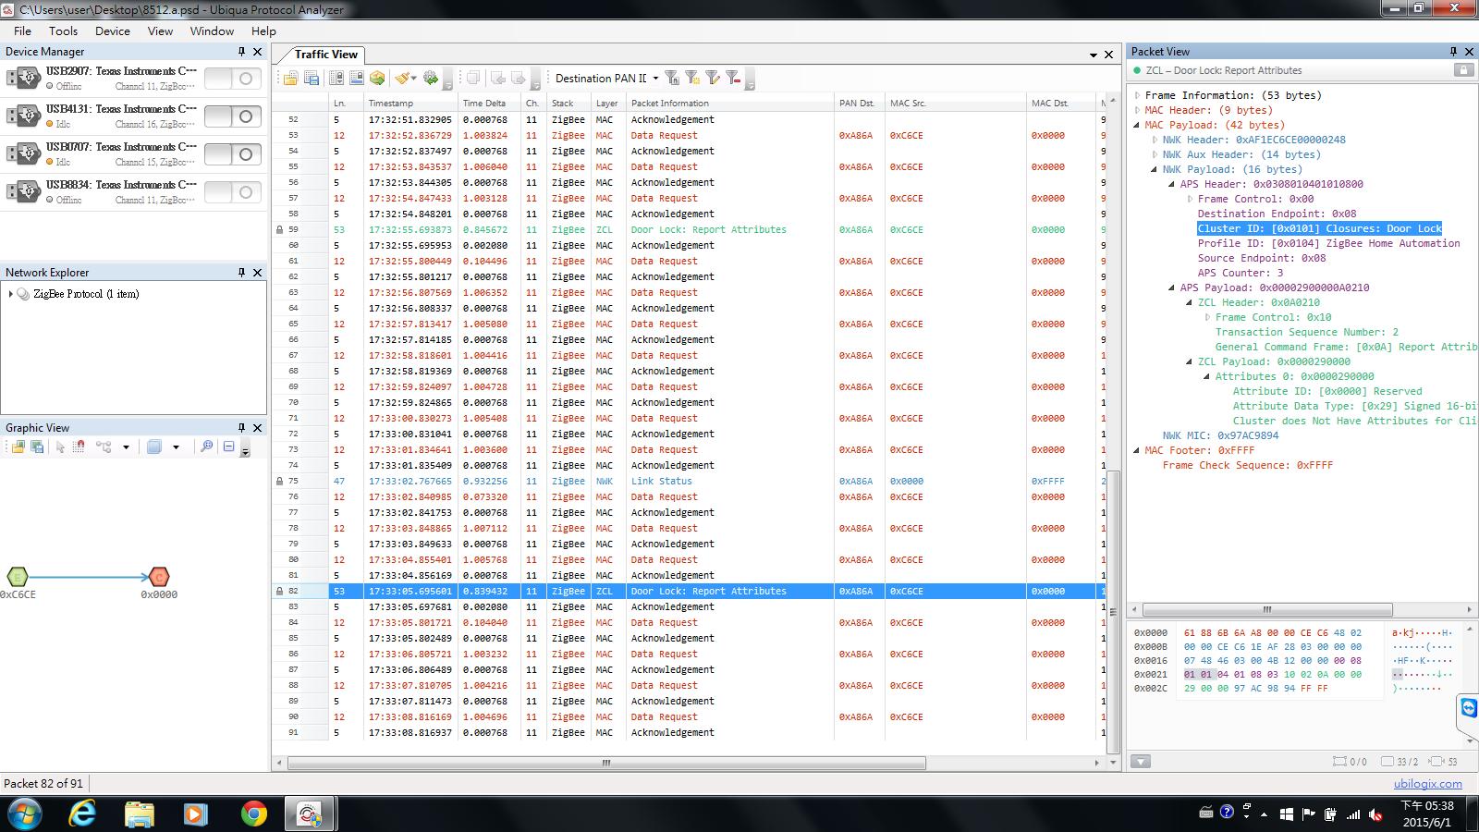The width and height of the screenshot is (1479, 832).
Task: Open the Destination PAN ID filter dropdown
Action: coord(655,79)
